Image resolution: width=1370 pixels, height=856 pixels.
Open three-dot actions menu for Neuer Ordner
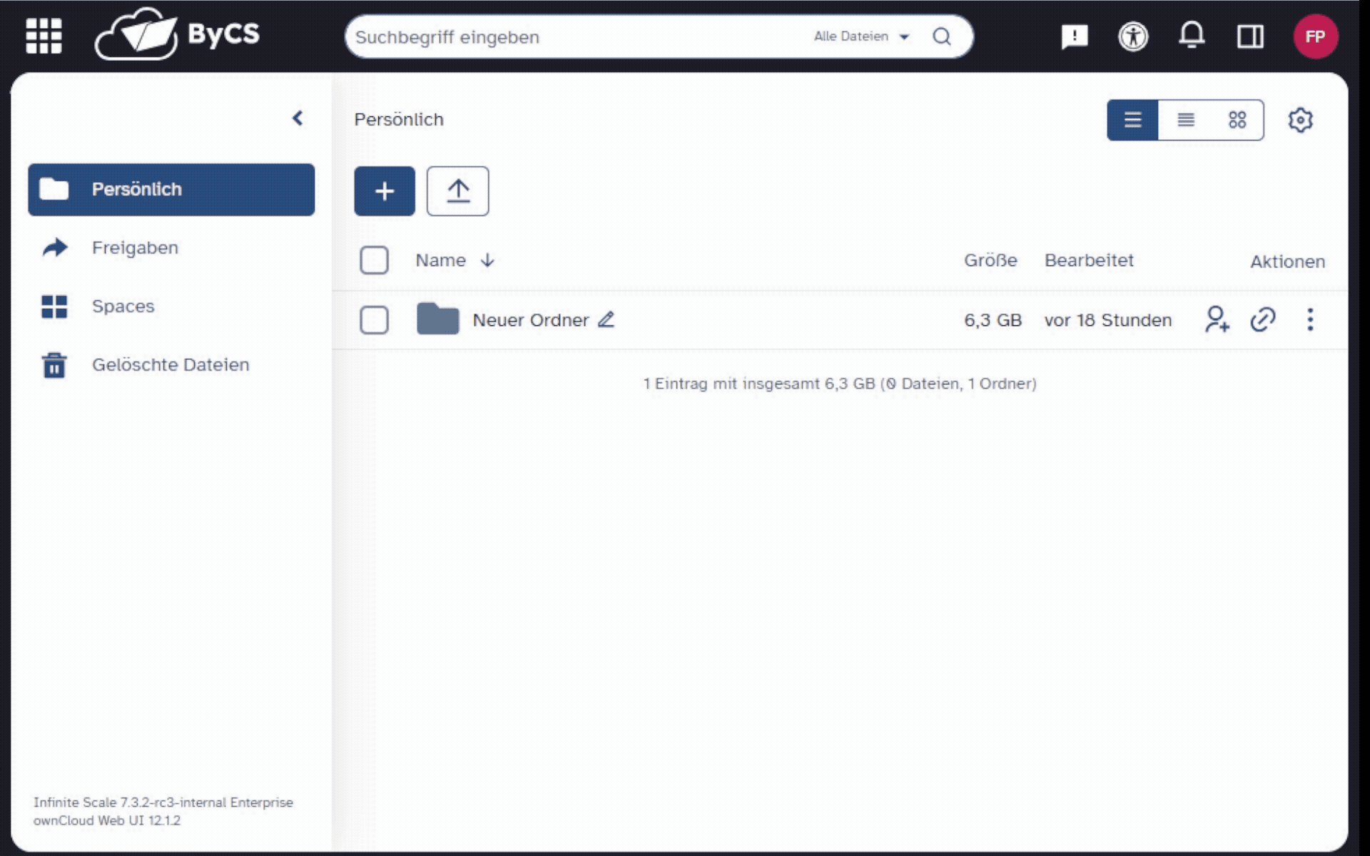1310,320
